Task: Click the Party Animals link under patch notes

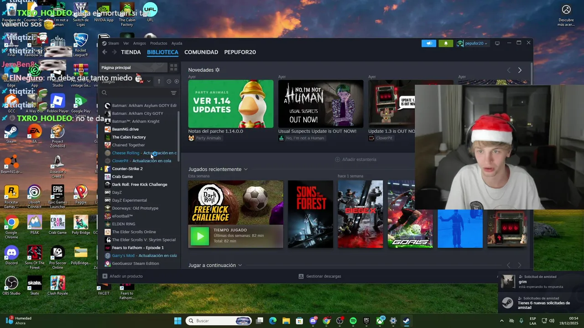Action: pos(208,138)
